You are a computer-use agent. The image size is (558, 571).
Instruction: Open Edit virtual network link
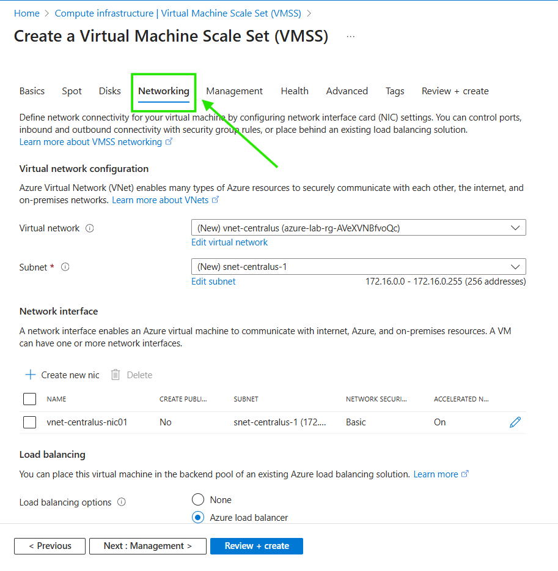[229, 242]
